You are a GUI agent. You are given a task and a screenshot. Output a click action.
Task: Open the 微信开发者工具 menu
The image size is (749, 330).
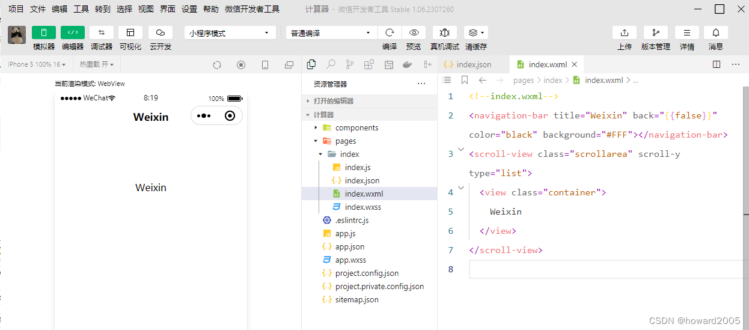click(x=252, y=9)
